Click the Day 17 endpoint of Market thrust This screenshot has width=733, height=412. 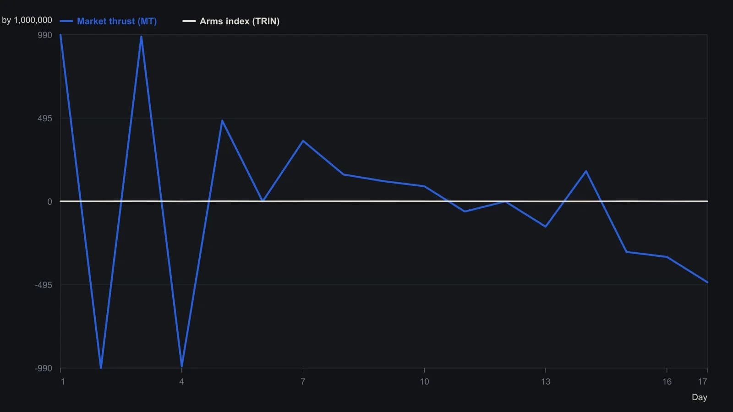click(707, 282)
